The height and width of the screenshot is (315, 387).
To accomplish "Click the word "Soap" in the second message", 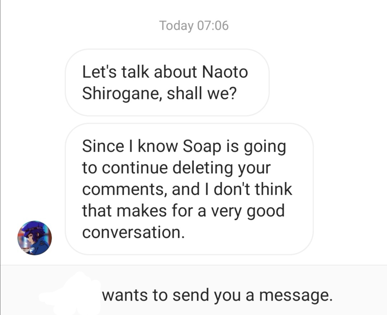I will tap(202, 146).
